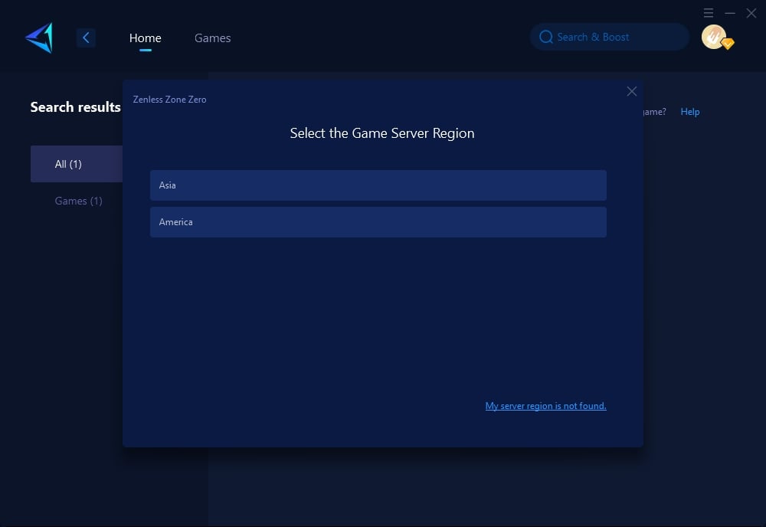This screenshot has width=766, height=527.
Task: Click the GearUP Booster logo icon
Action: 39,38
